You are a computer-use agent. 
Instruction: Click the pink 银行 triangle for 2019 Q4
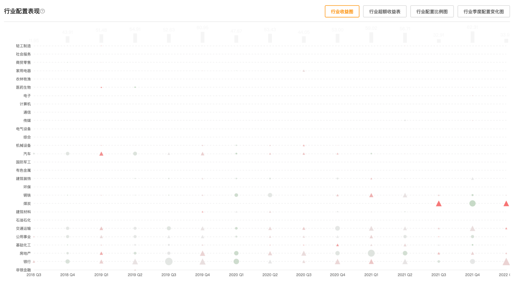click(x=203, y=261)
